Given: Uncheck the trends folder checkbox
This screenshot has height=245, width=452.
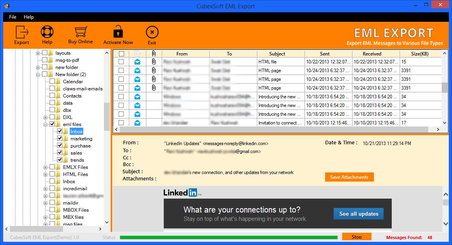Looking at the screenshot, I should (x=59, y=160).
